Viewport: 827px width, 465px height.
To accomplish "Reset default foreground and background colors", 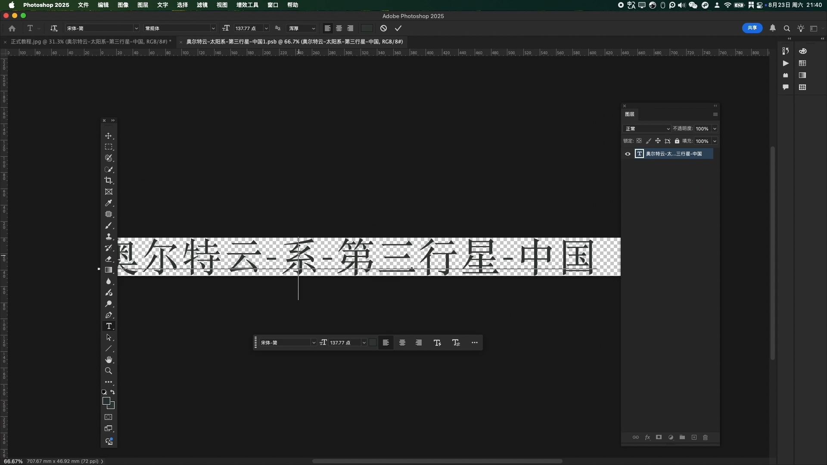I will 104,392.
